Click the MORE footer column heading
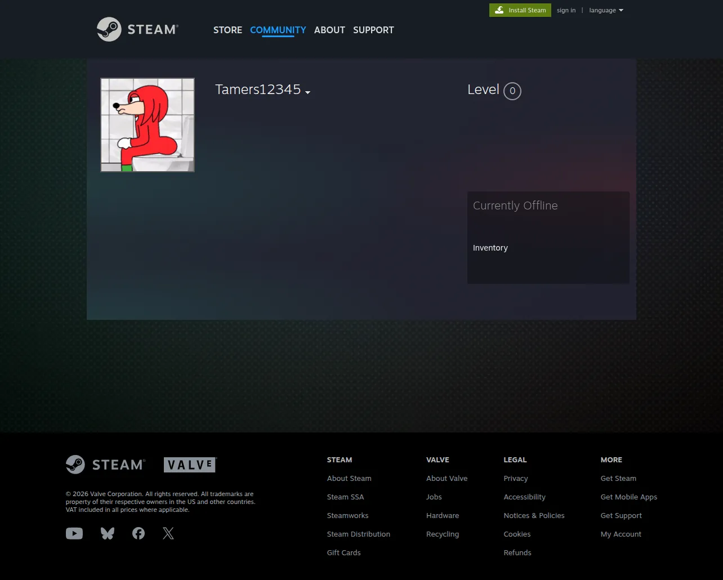723x580 pixels. [x=612, y=459]
